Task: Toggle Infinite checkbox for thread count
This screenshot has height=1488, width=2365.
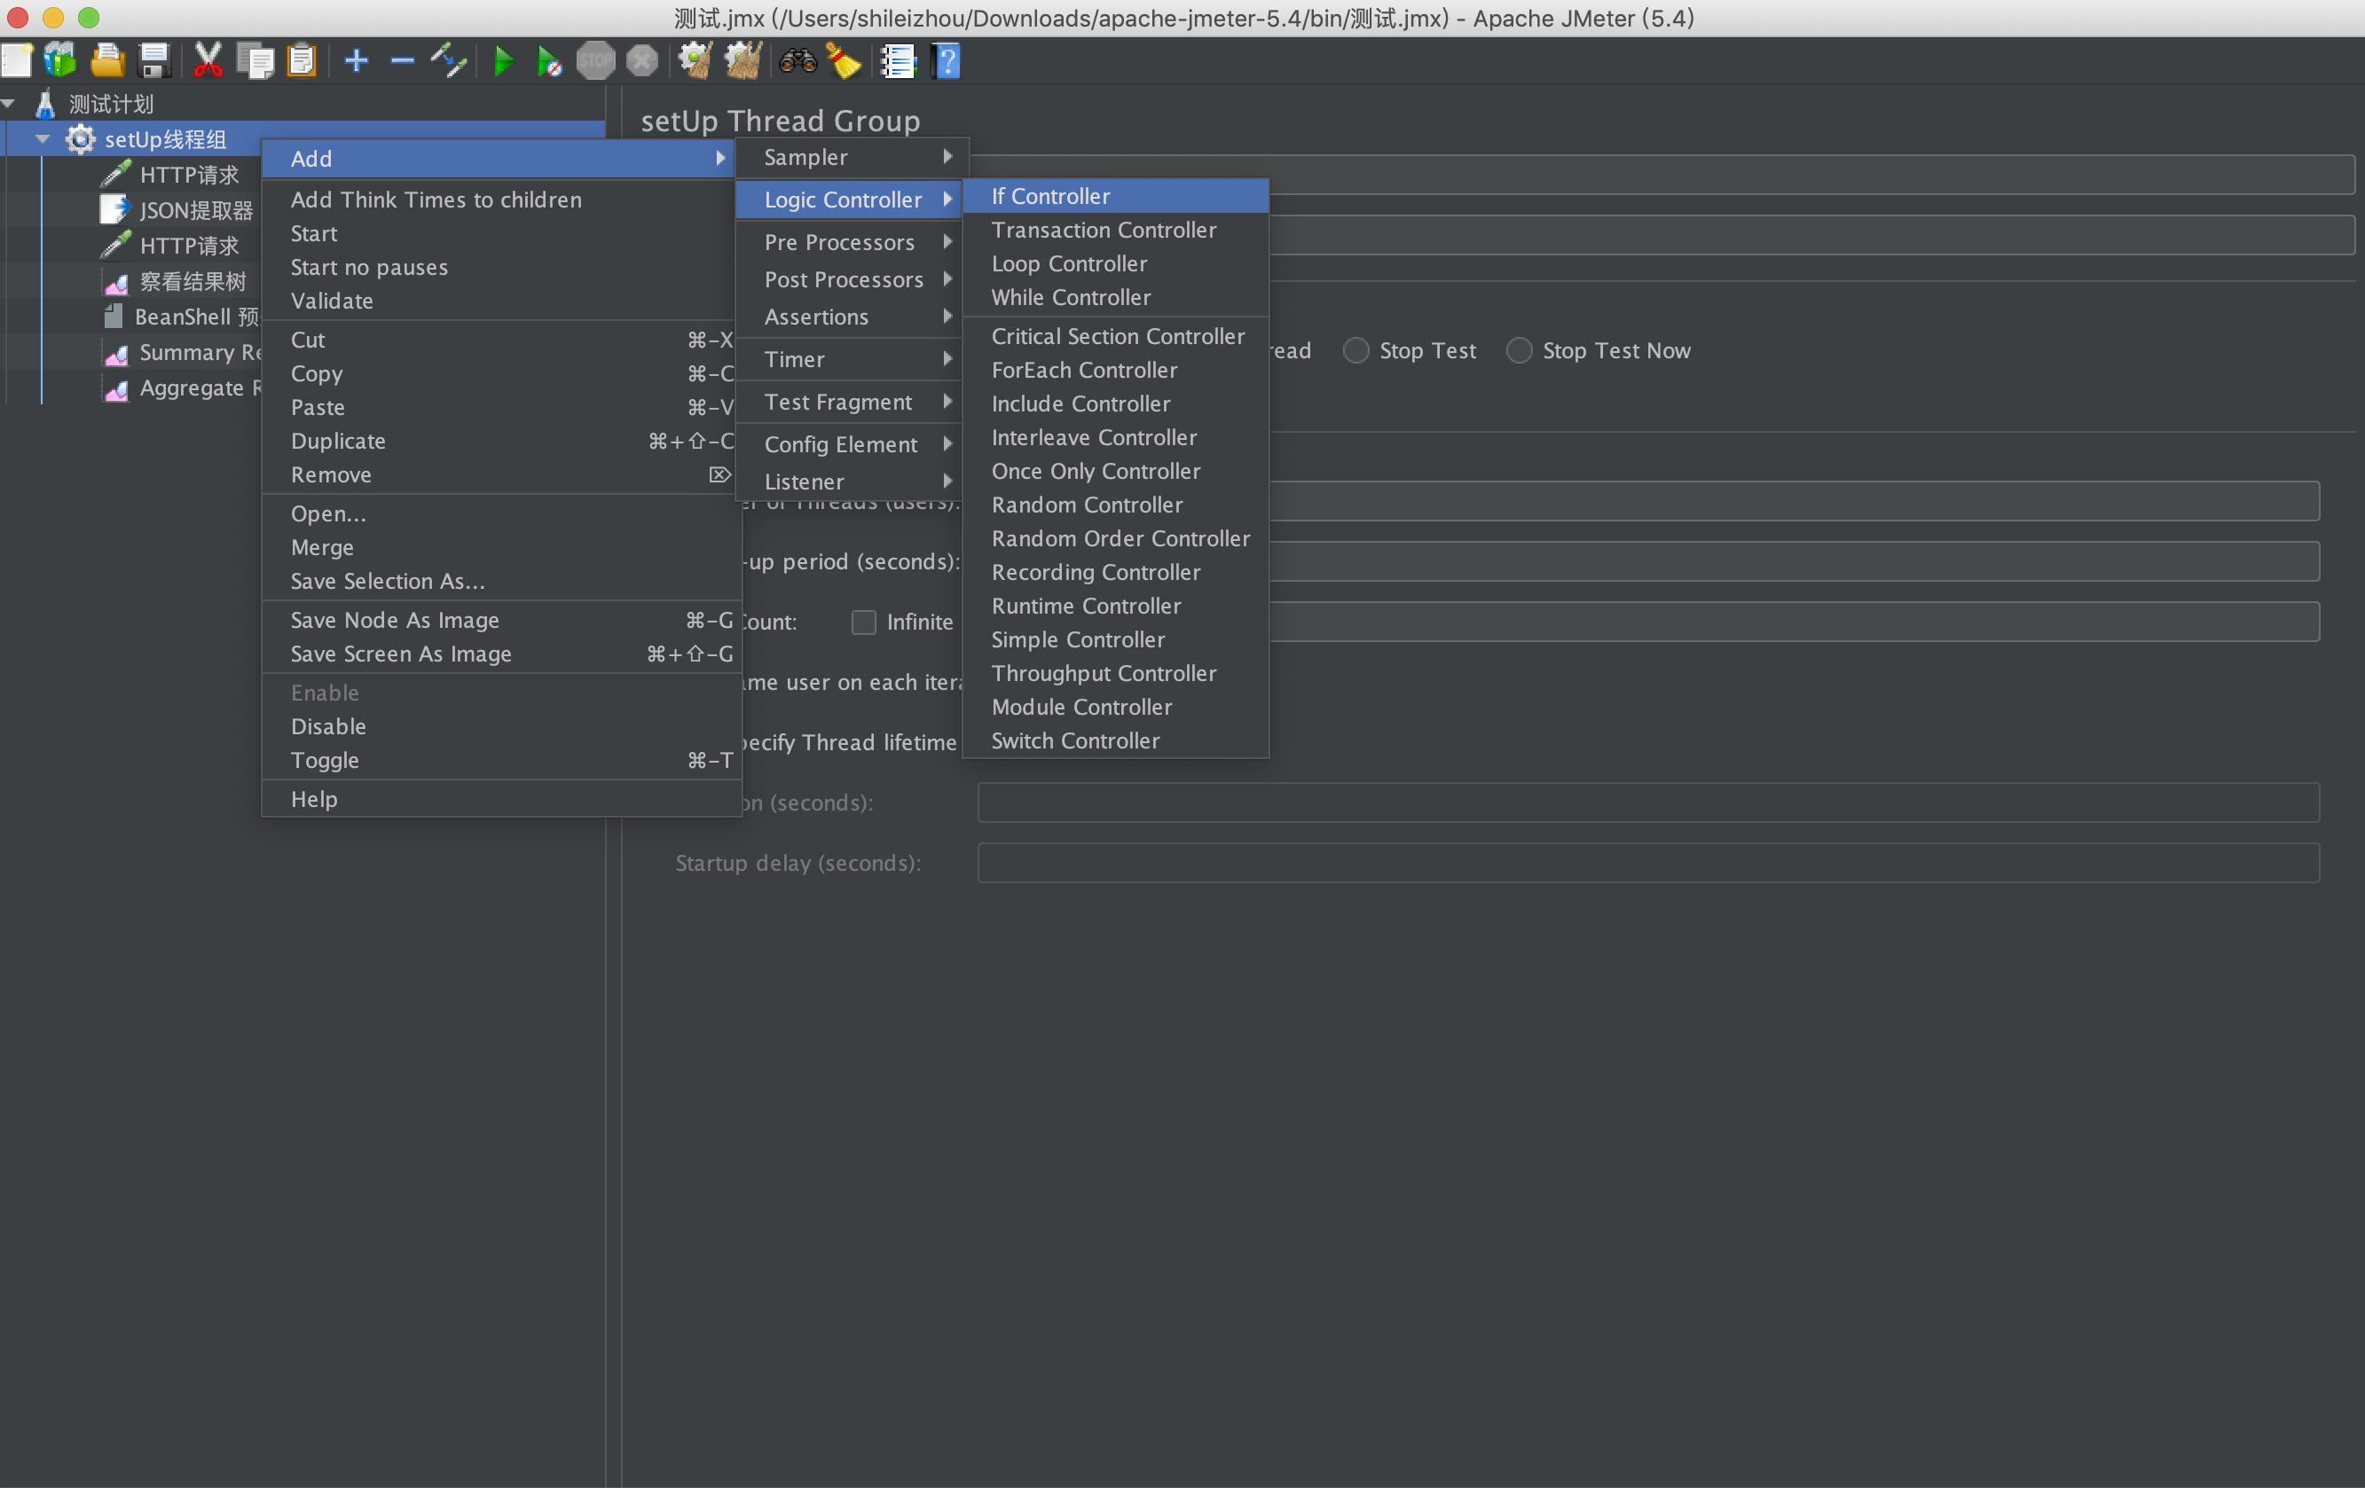Action: pos(864,621)
